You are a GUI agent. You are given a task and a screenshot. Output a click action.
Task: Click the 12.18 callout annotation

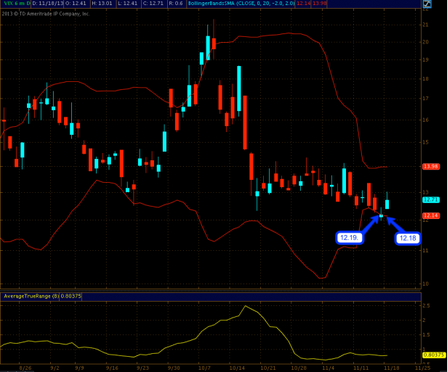[408, 238]
